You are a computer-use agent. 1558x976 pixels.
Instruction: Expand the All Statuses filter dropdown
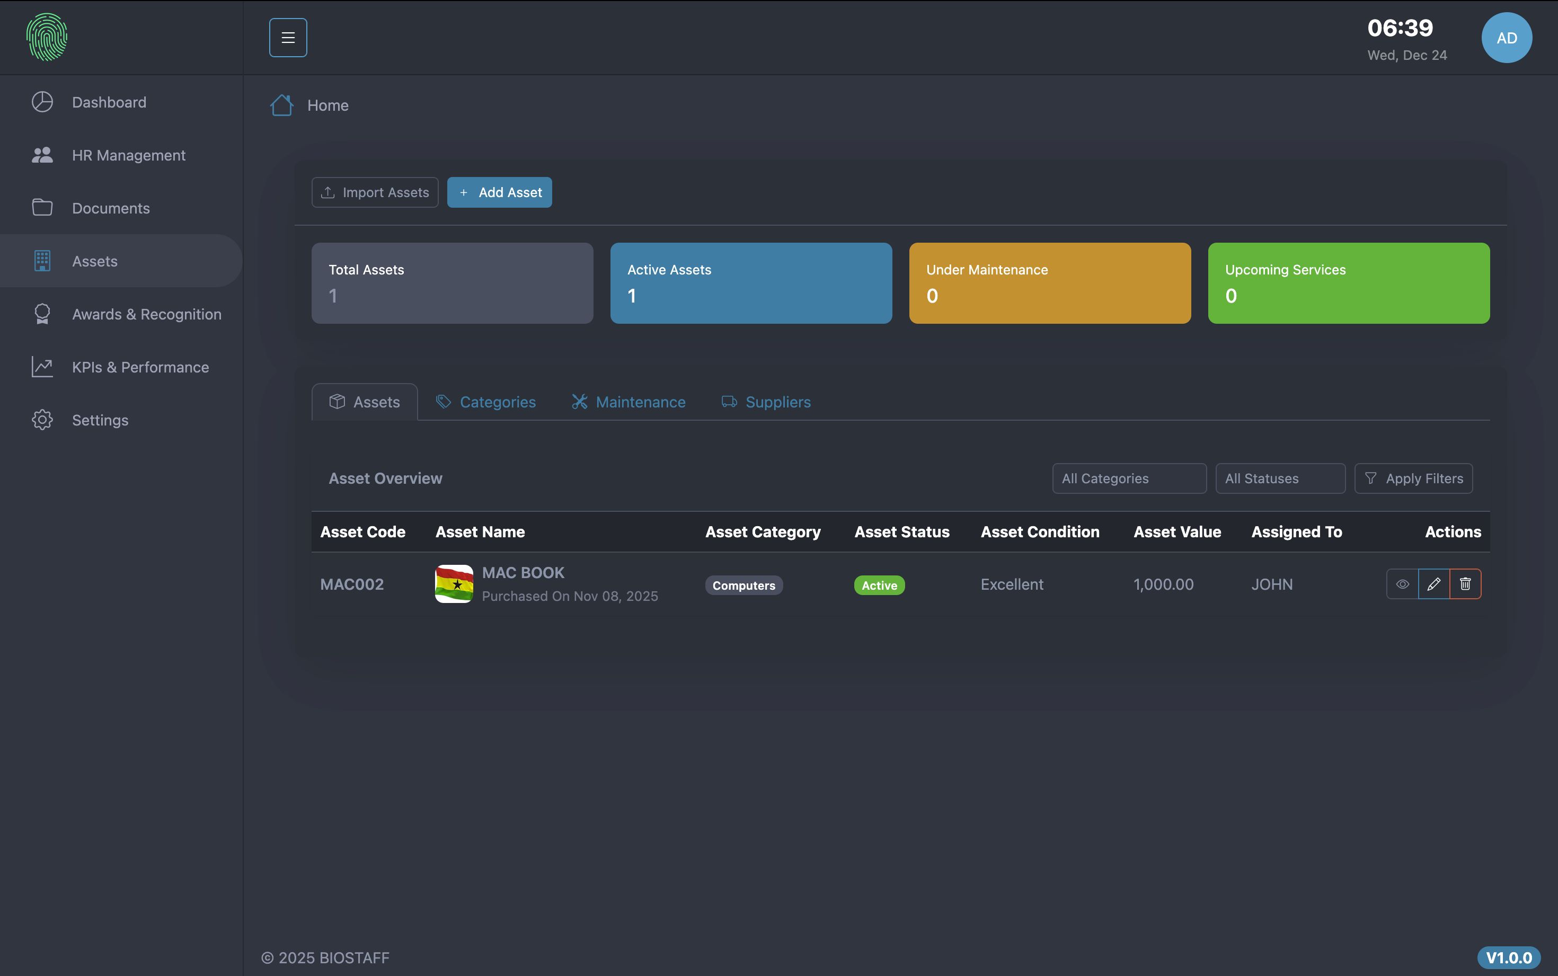click(x=1280, y=478)
